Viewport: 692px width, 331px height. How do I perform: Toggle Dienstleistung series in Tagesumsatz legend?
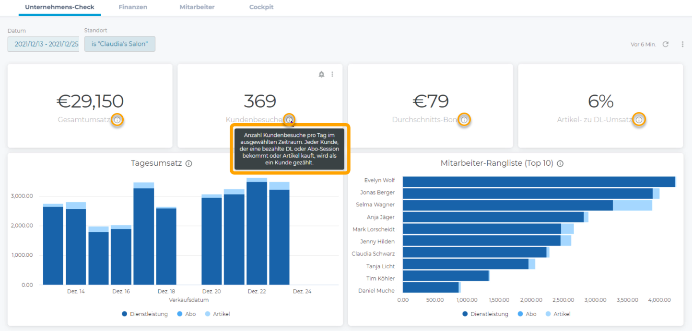(145, 314)
